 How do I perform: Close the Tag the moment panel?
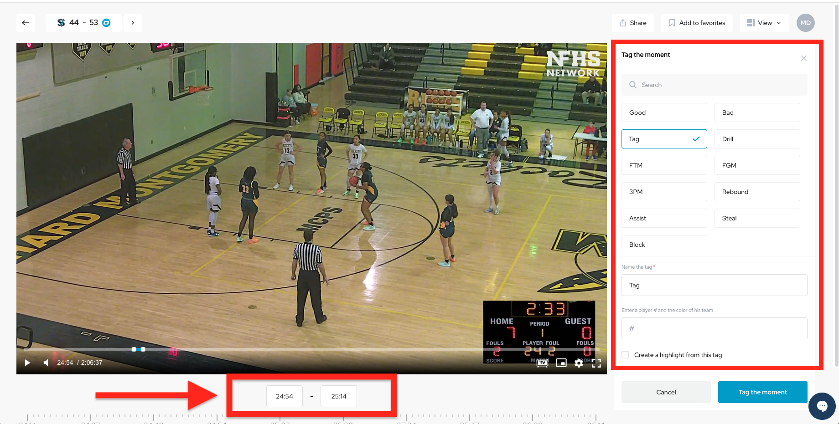coord(804,58)
